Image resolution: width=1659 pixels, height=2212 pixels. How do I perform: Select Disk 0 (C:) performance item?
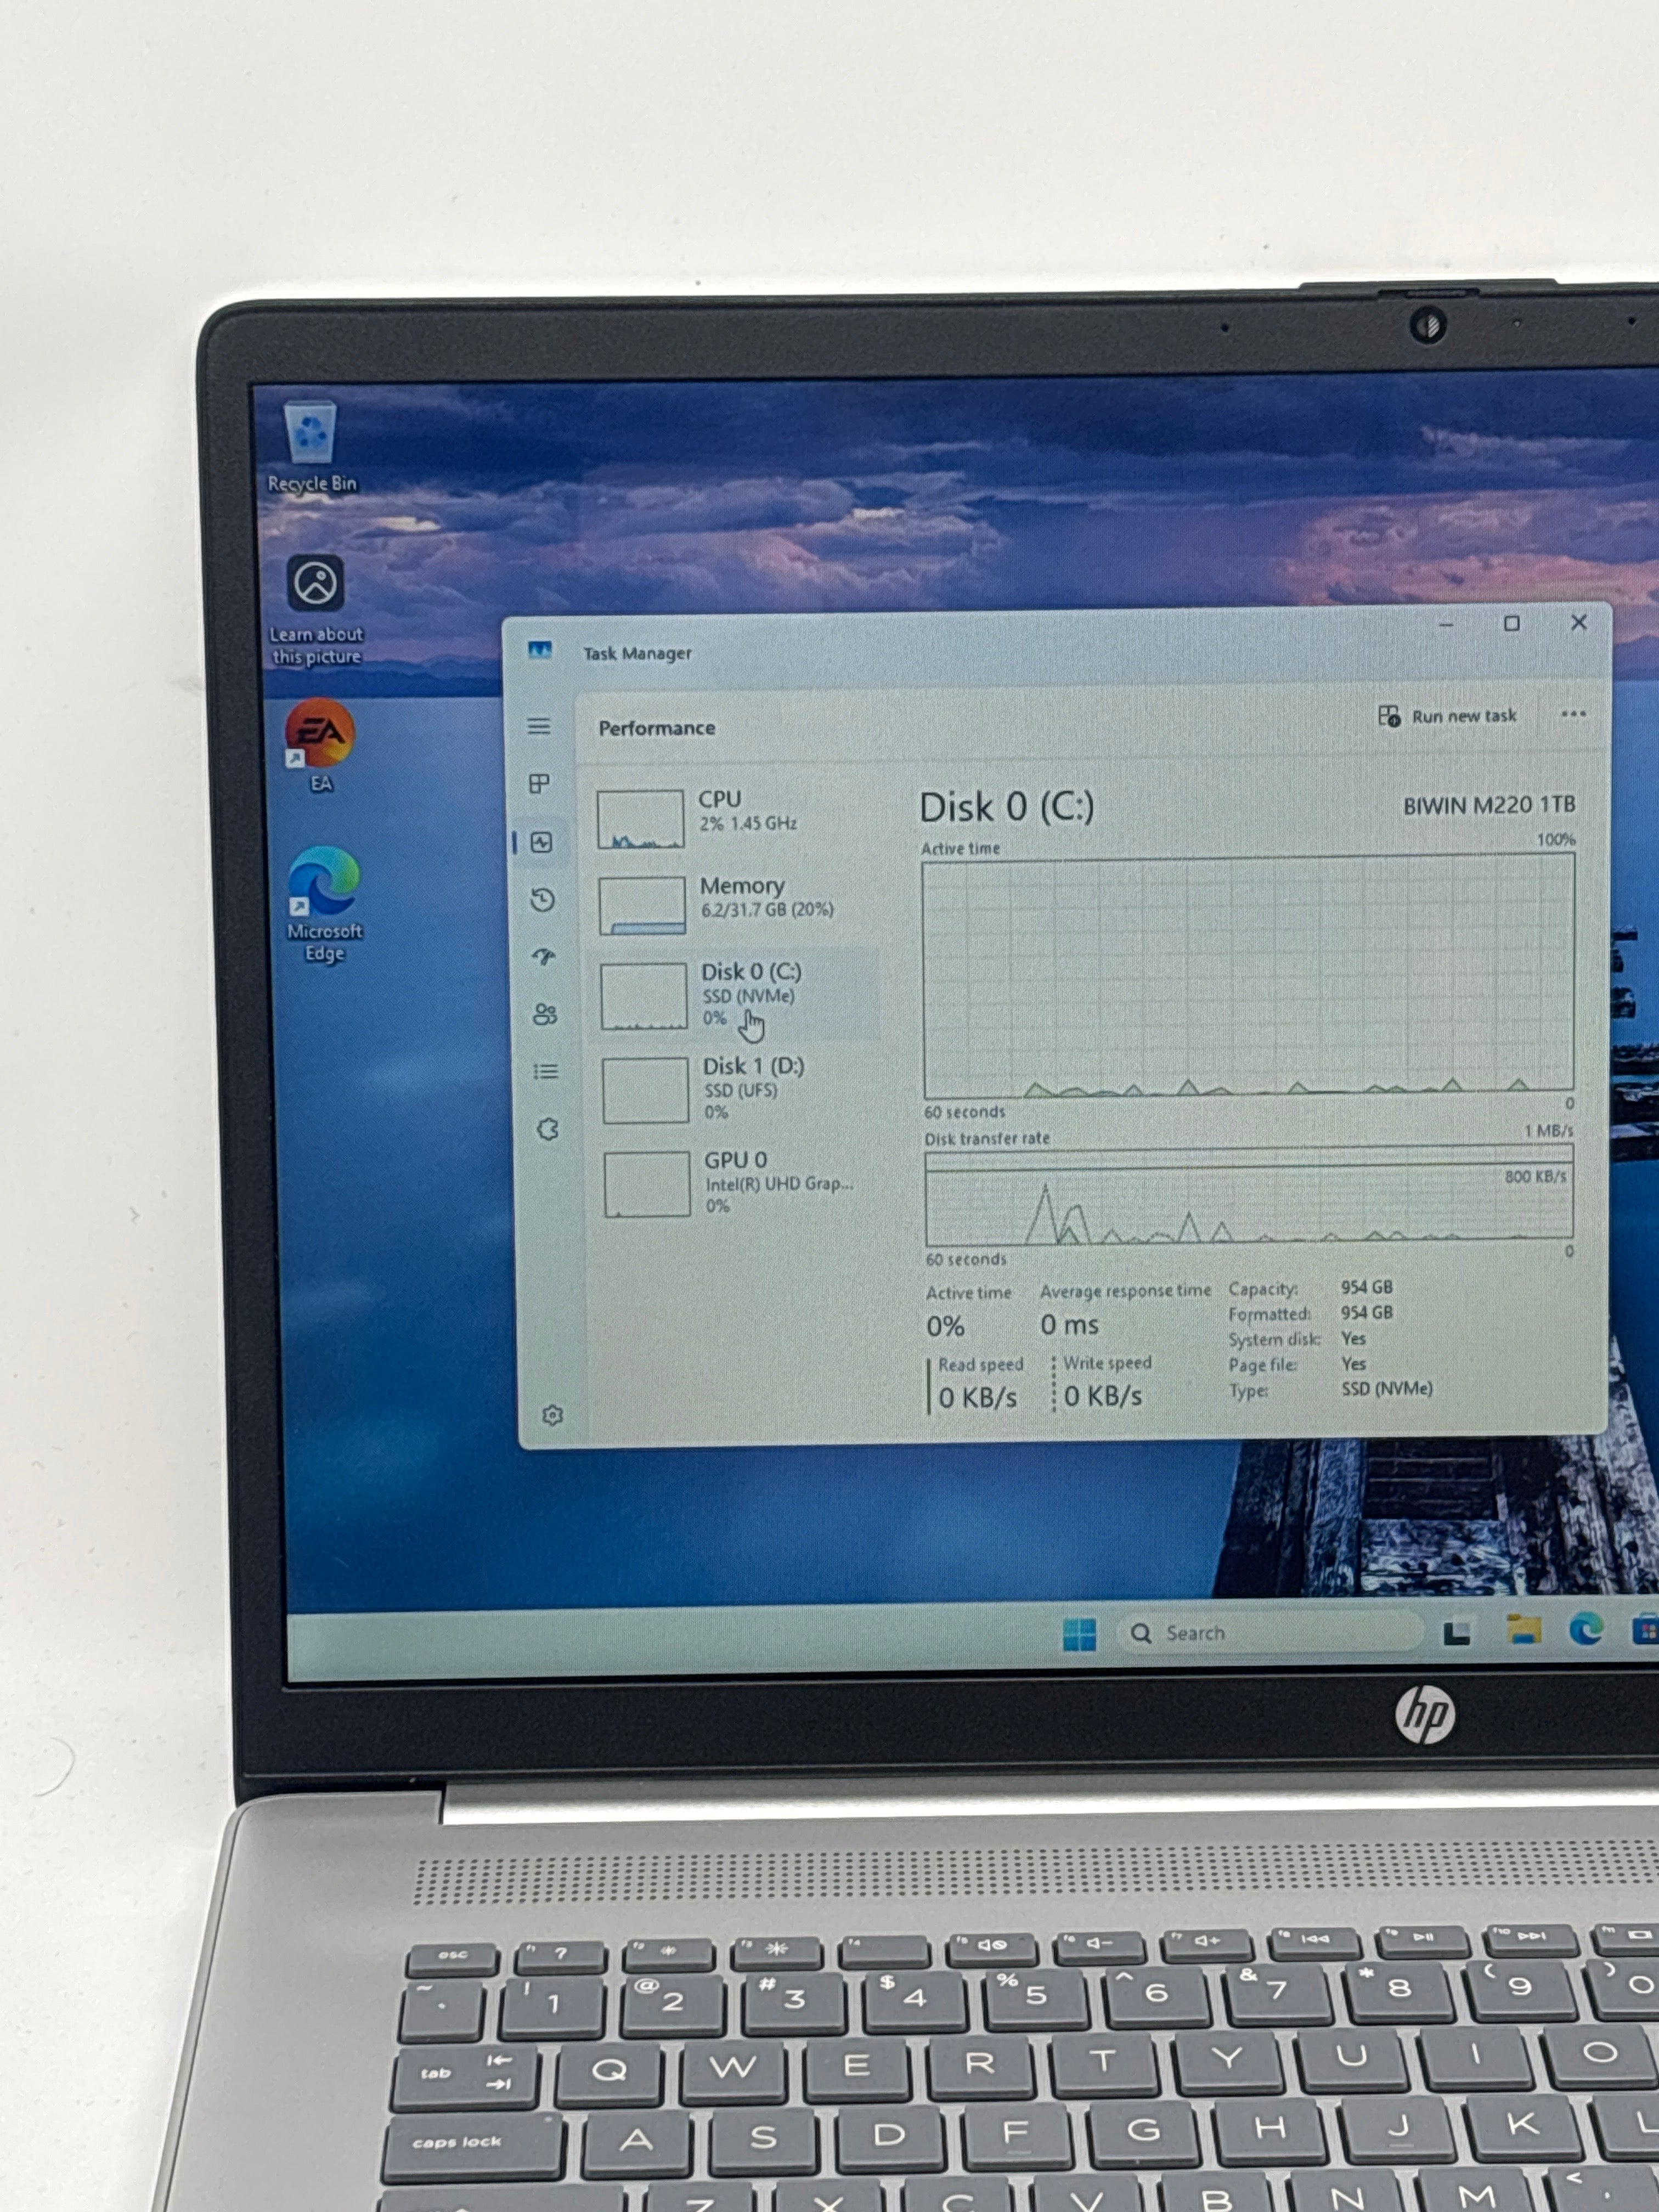coord(737,996)
